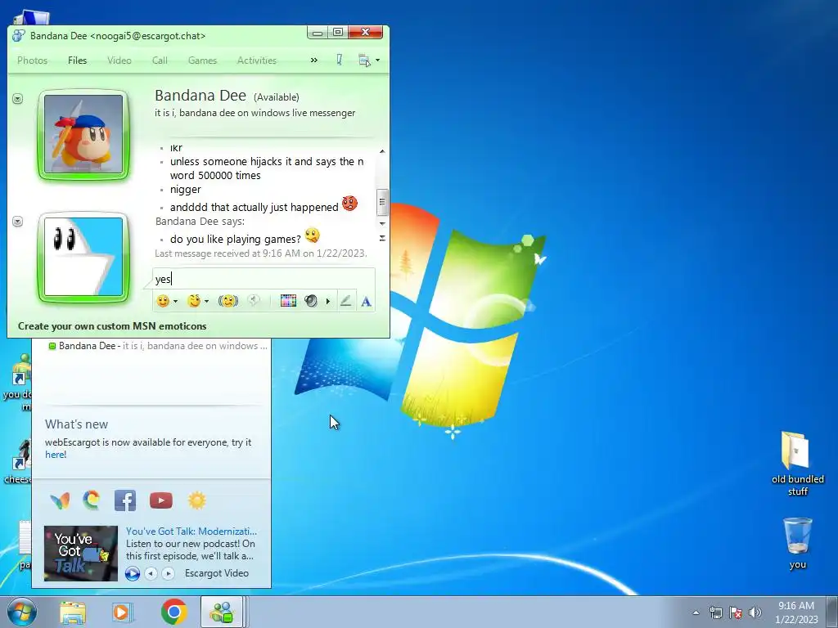838x628 pixels.
Task: Click the conversation scroll down arrow
Action: coord(382,223)
